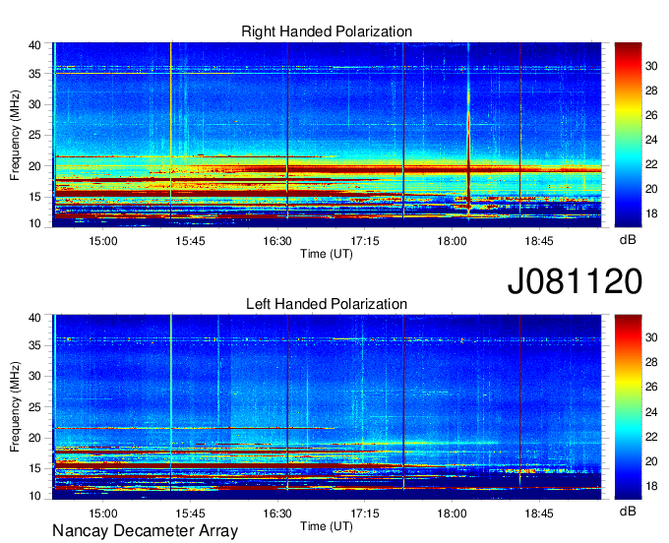Click the 15:45 tick on left-handed plot
This screenshot has height=543, width=669.
(x=190, y=513)
